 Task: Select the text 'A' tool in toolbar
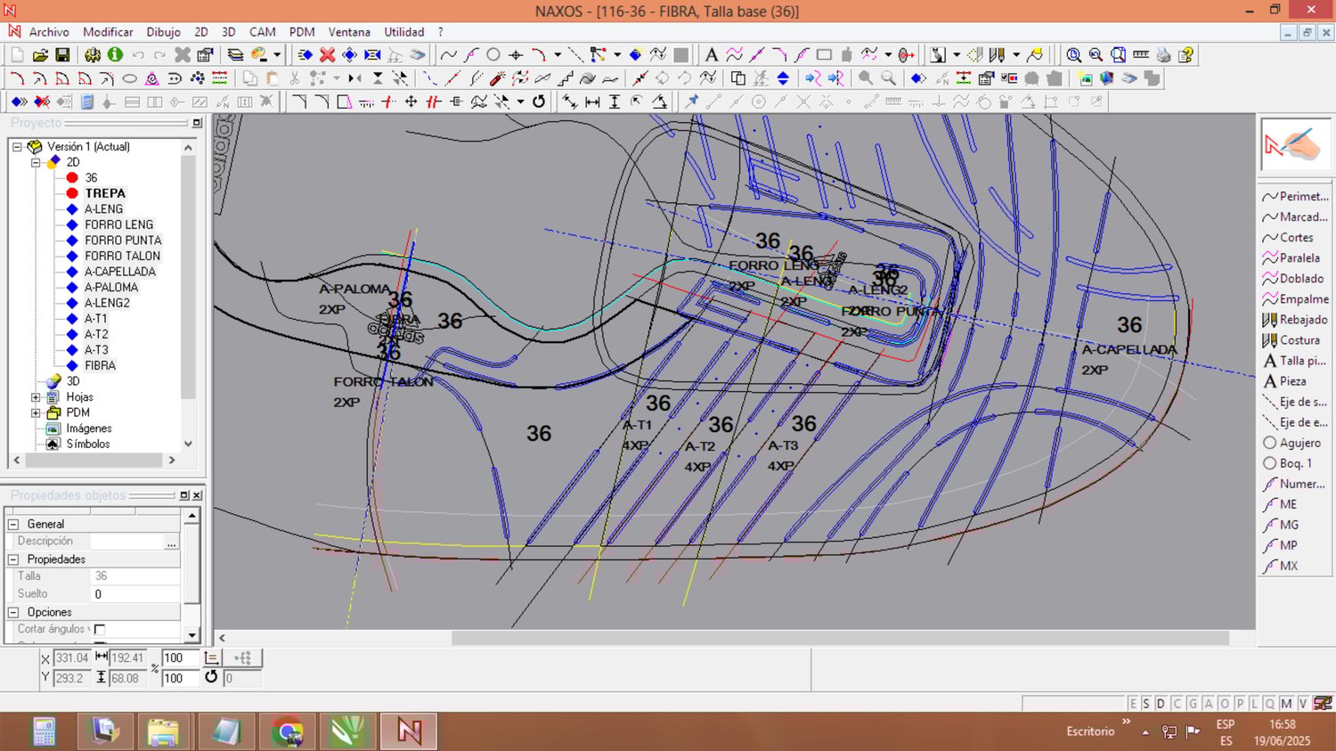pos(711,55)
